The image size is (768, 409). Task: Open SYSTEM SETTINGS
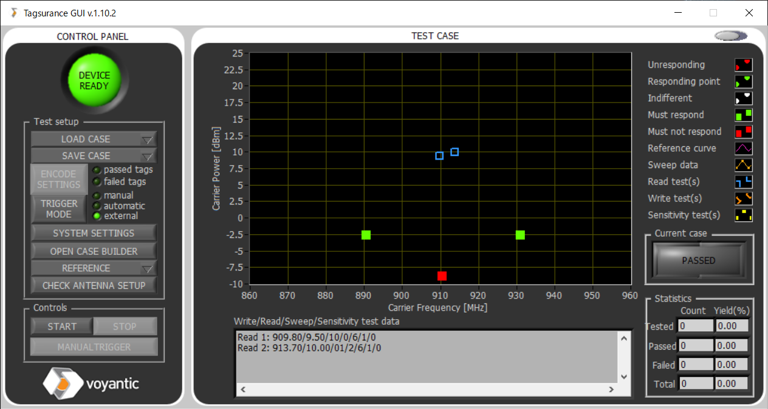pyautogui.click(x=94, y=233)
